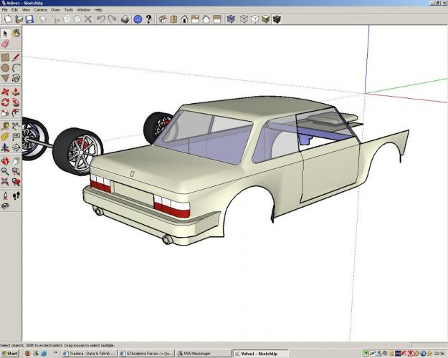The width and height of the screenshot is (448, 358).
Task: Click the Zoom magnifier tool
Action: (x=5, y=172)
